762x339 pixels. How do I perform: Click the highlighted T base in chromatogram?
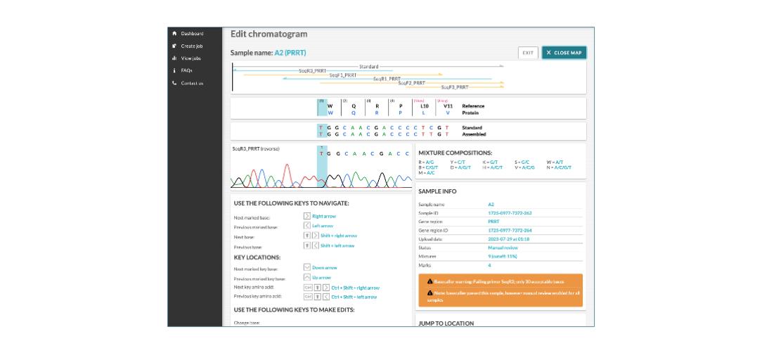(x=322, y=154)
